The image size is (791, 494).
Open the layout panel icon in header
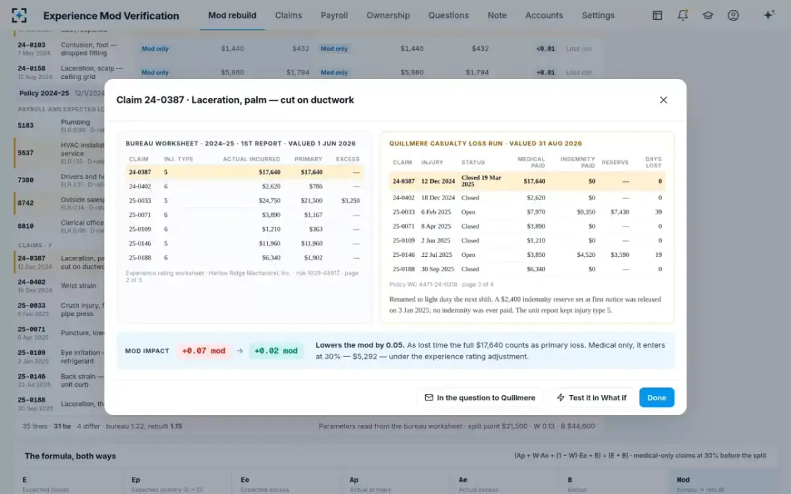(657, 15)
